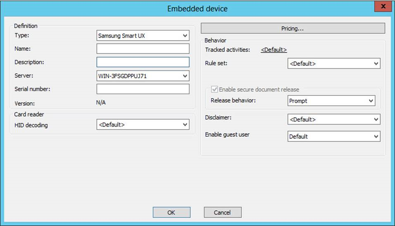
Task: Open the Tracked activities <Default> link
Action: 274,50
